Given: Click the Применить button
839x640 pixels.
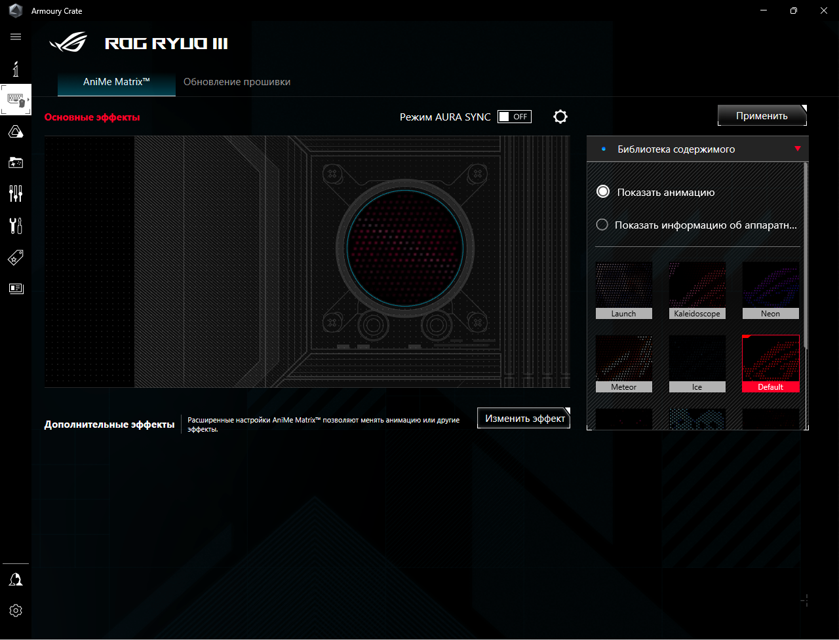Looking at the screenshot, I should (x=762, y=116).
